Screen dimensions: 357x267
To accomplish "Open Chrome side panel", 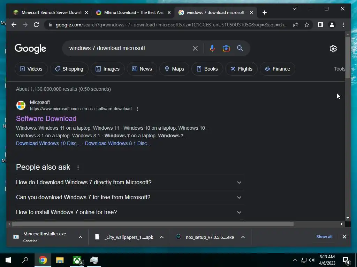I will click(x=321, y=25).
